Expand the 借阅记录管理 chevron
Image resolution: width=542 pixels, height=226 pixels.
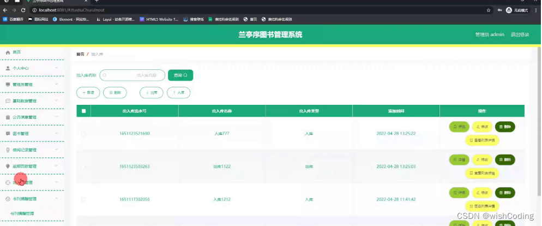[x=57, y=150]
